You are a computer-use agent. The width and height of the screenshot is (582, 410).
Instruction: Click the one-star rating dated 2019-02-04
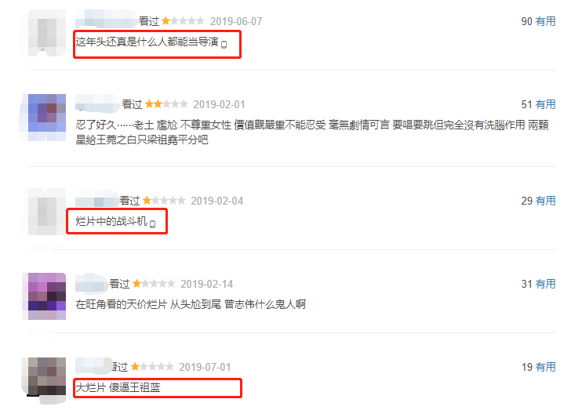point(164,201)
